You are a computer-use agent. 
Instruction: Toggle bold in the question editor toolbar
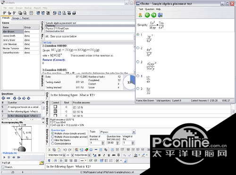coord(100,155)
